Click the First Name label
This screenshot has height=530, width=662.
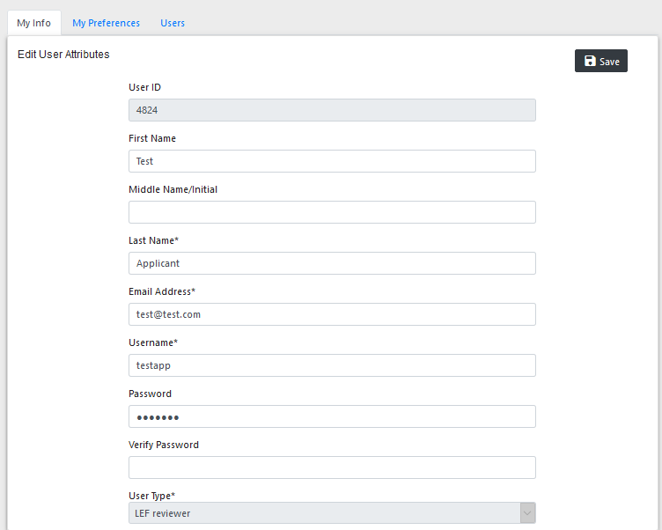(152, 138)
